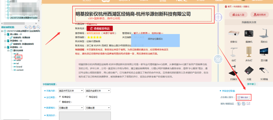Click the add (+) template icon
The height and width of the screenshot is (120, 273).
click(26, 27)
